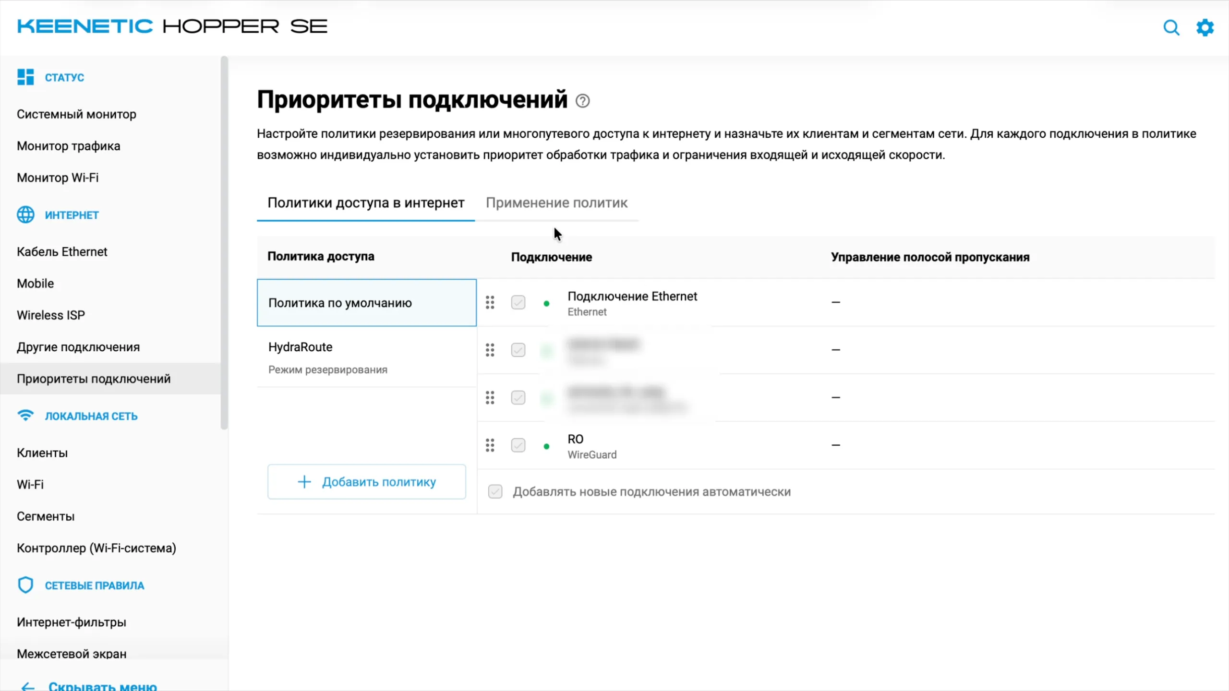Viewport: 1229px width, 691px height.
Task: Open Монитор Wi-Fi menu item
Action: pyautogui.click(x=58, y=178)
